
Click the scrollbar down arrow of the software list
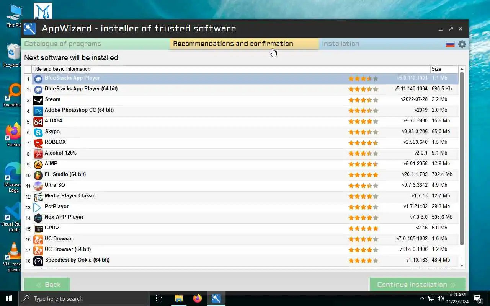[462, 265]
